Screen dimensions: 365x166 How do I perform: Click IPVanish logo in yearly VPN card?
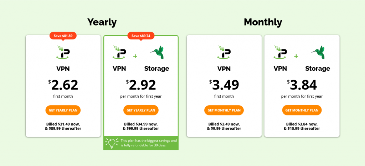click(x=63, y=52)
